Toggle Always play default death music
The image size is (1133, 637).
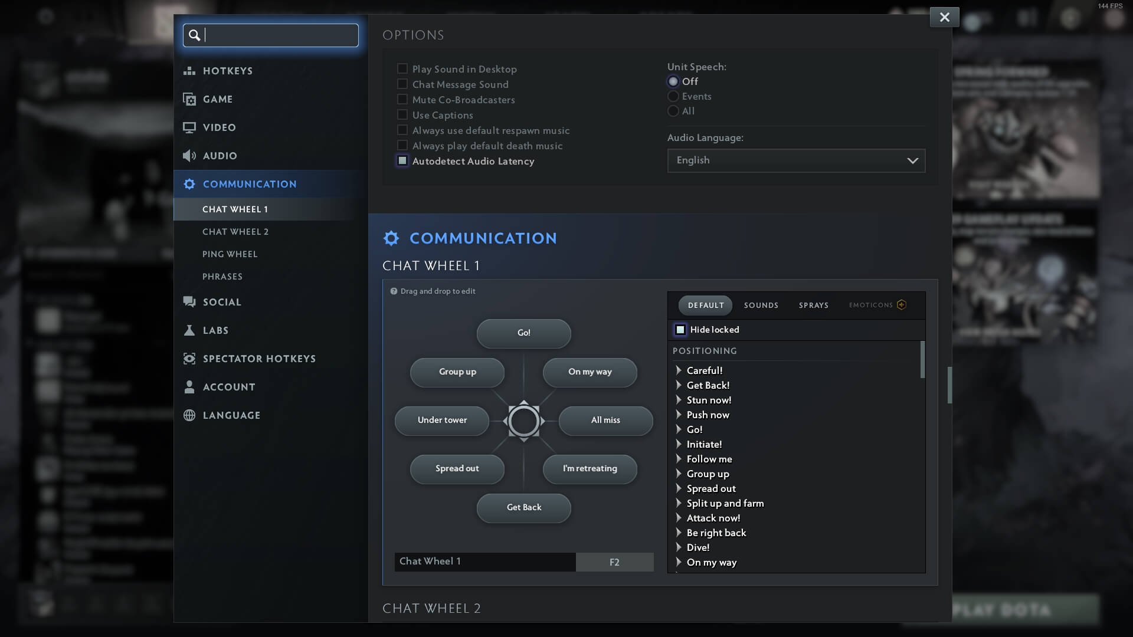402,146
